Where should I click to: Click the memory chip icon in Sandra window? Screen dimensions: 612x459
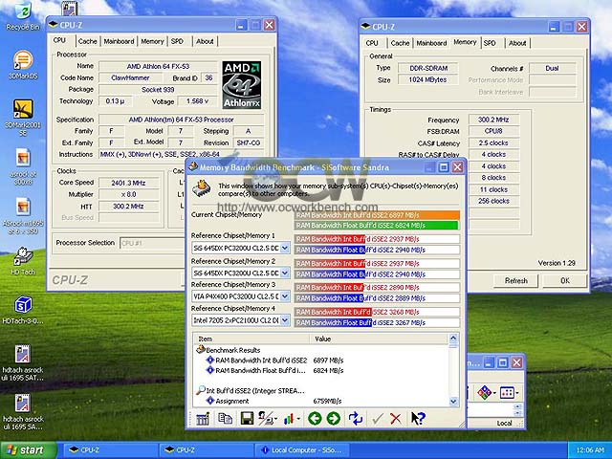tap(202, 188)
